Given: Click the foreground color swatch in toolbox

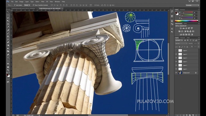Looking at the screenshot, I should click(7, 75).
